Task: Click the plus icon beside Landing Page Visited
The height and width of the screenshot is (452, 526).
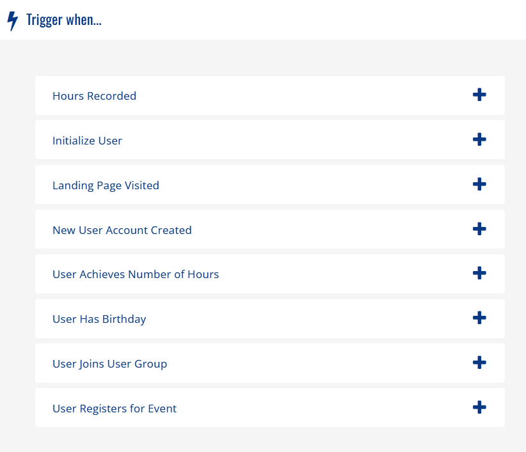Action: tap(479, 184)
